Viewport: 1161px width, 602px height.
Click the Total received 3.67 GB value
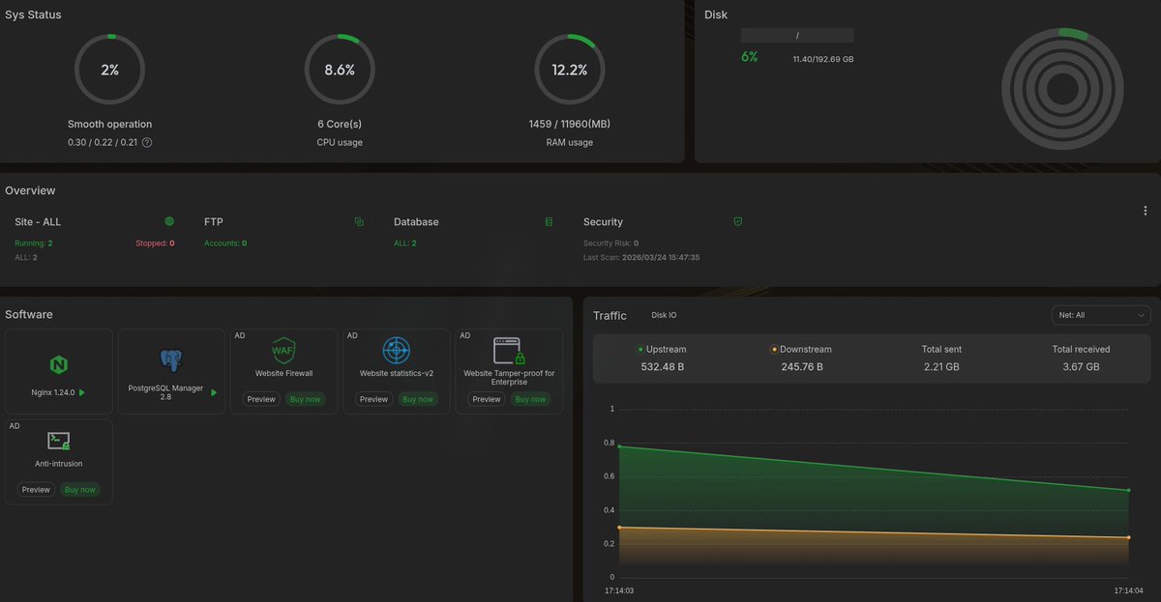point(1081,367)
